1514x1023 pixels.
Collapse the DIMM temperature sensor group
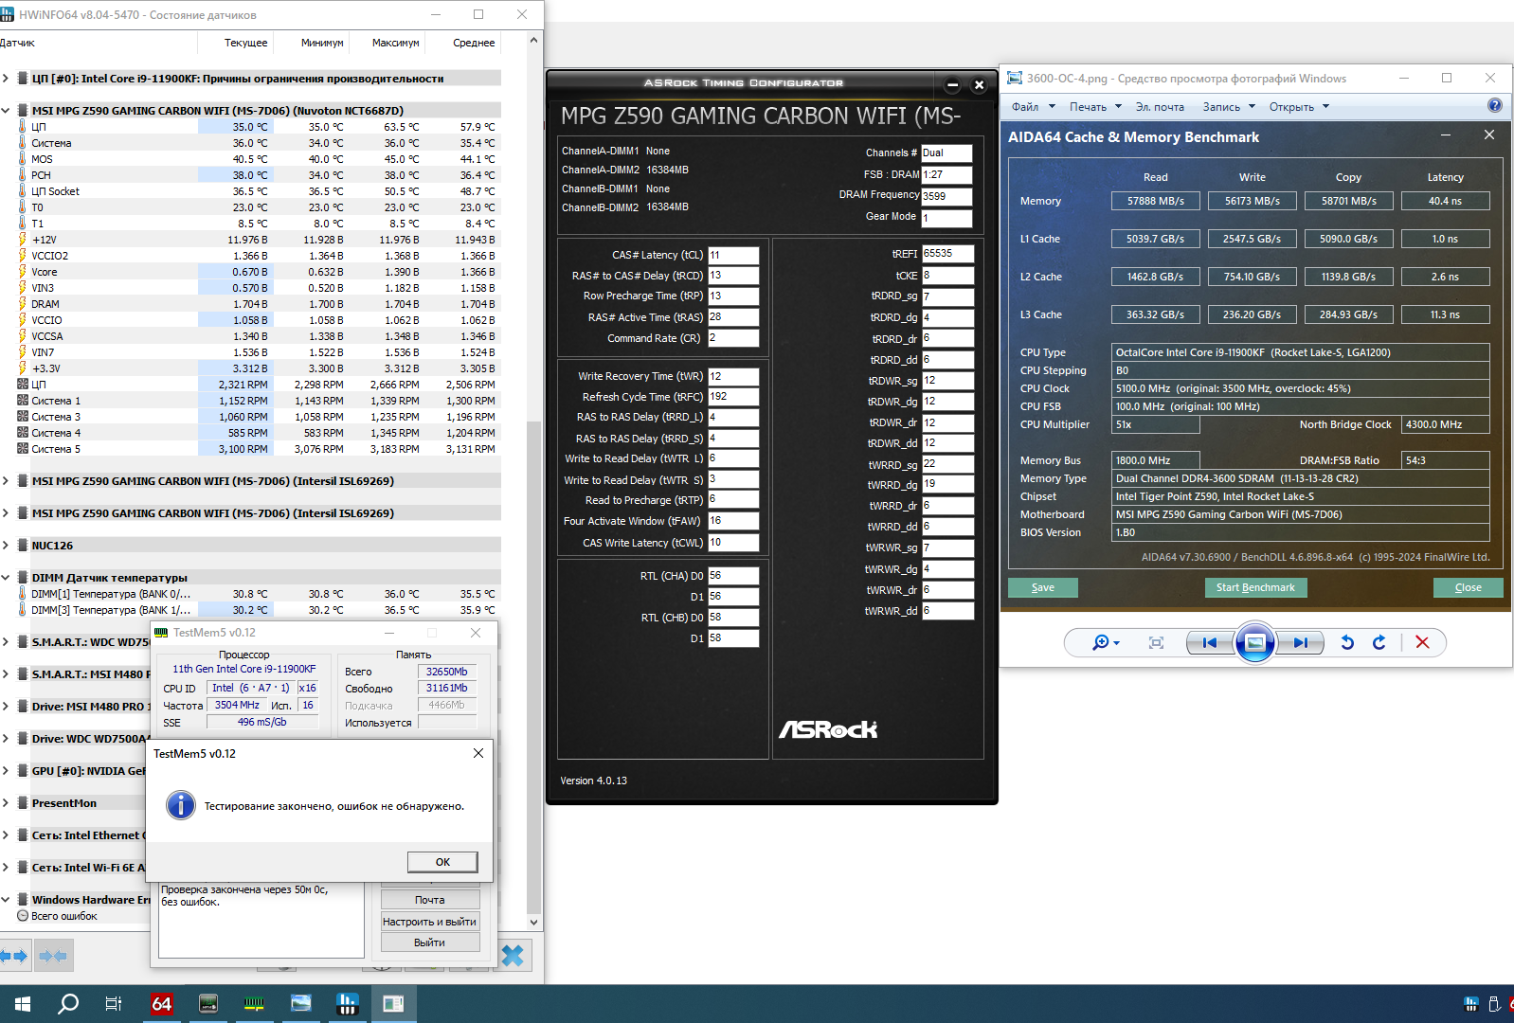[6, 578]
